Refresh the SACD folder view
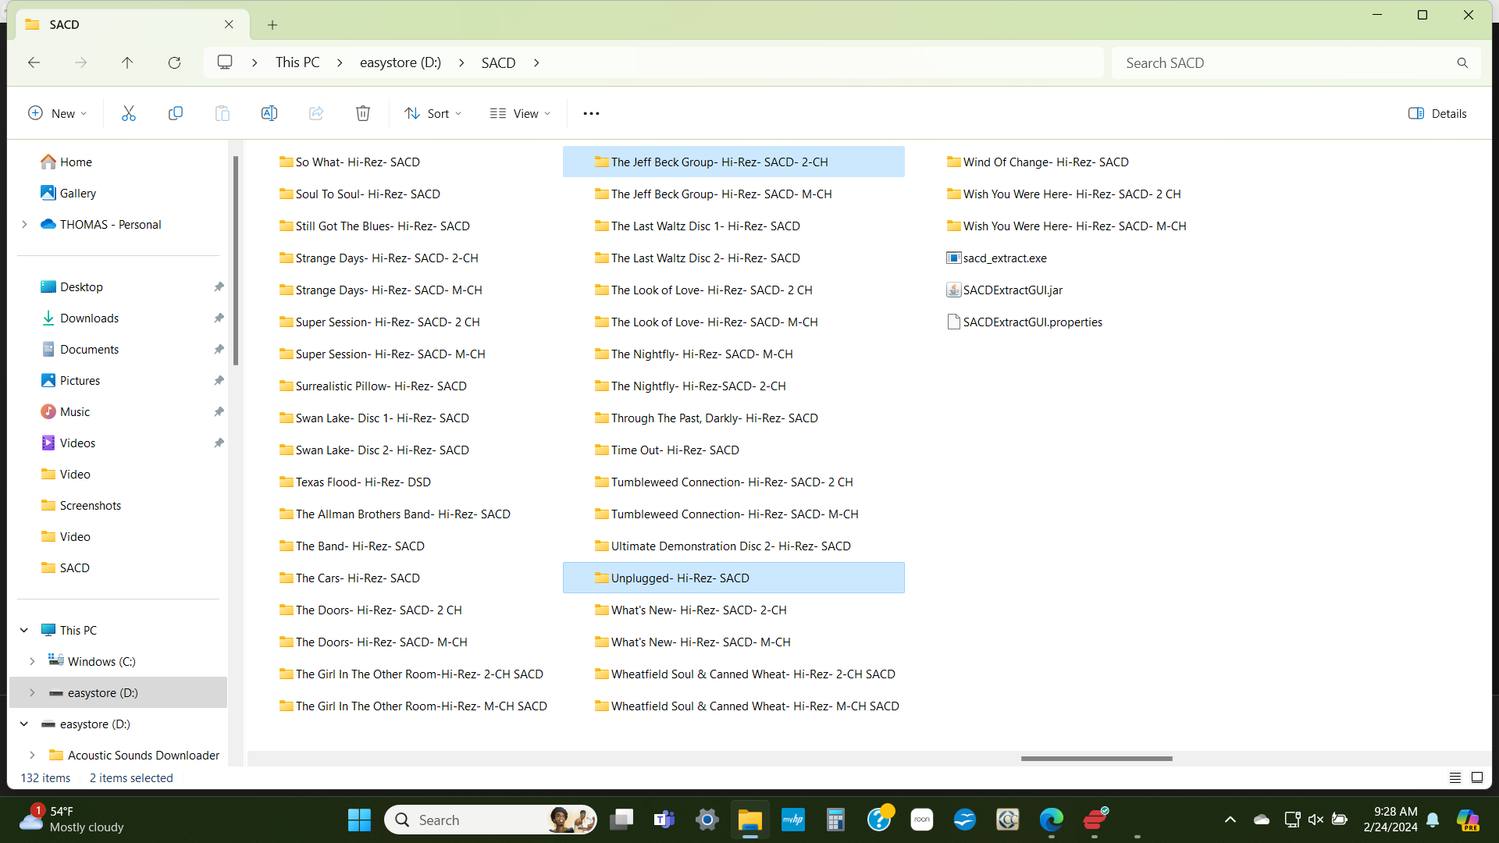This screenshot has height=843, width=1499. [174, 62]
